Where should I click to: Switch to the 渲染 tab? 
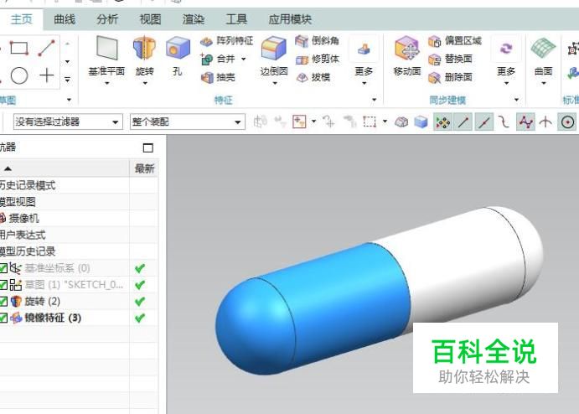(193, 19)
